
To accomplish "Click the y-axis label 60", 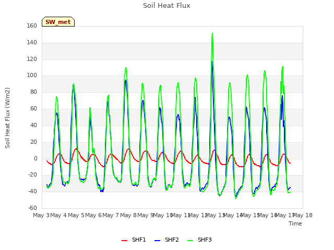I will click(33, 109).
